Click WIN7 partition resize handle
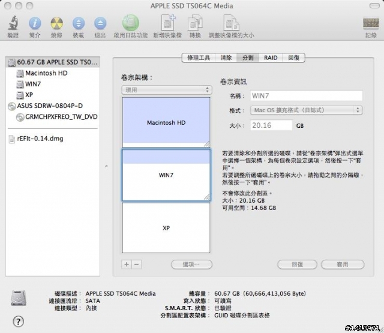Image resolution: width=384 pixels, height=333 pixels. coord(206,197)
